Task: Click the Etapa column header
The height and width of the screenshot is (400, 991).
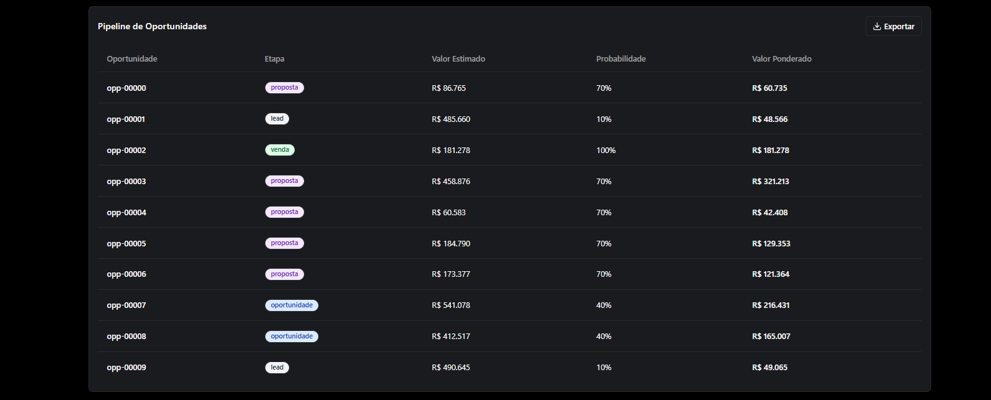Action: click(274, 59)
